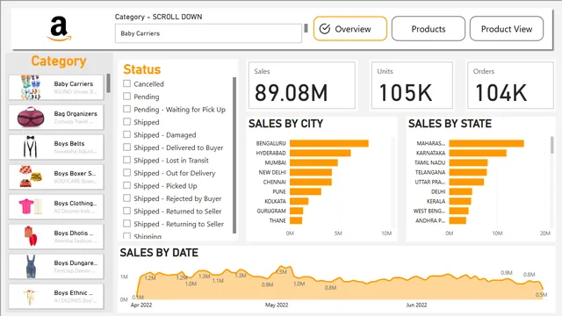
Task: Click the 1.5M peak label on date chart
Action: point(282,271)
